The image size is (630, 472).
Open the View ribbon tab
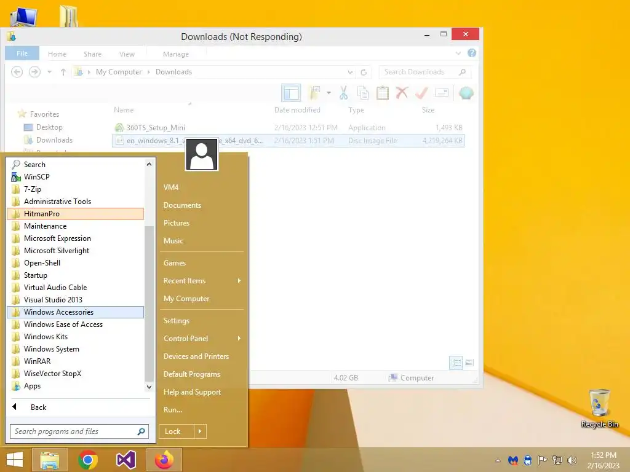click(x=127, y=54)
